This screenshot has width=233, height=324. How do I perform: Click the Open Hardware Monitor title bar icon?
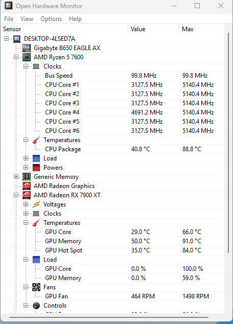click(8, 6)
